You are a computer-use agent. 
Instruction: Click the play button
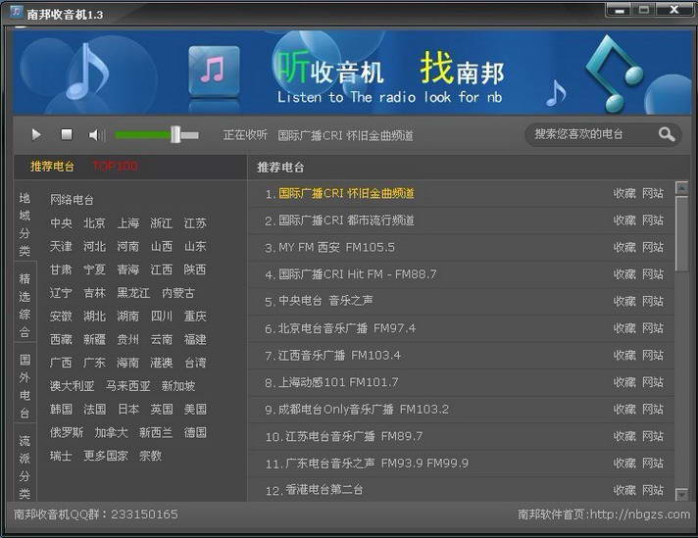pyautogui.click(x=36, y=134)
